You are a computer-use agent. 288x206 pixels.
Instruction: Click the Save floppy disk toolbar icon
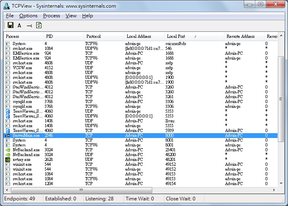[10, 25]
